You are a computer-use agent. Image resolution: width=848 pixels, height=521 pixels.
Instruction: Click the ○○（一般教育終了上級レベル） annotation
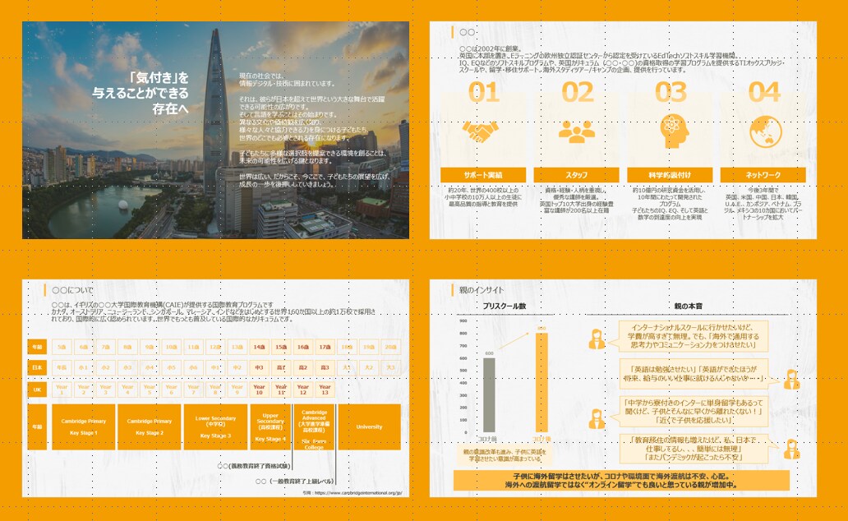[x=295, y=481]
